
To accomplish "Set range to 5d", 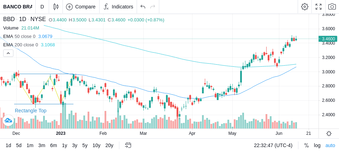I will point(19,146).
